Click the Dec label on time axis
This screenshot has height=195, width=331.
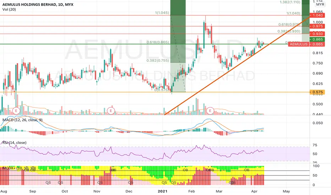[129, 191]
